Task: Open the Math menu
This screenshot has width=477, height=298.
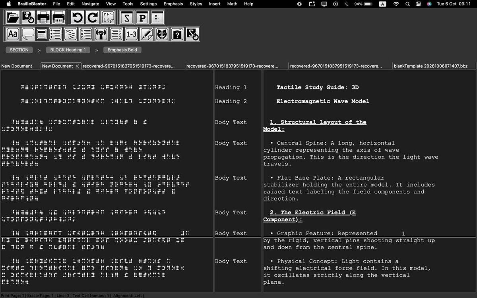Action: tap(232, 4)
